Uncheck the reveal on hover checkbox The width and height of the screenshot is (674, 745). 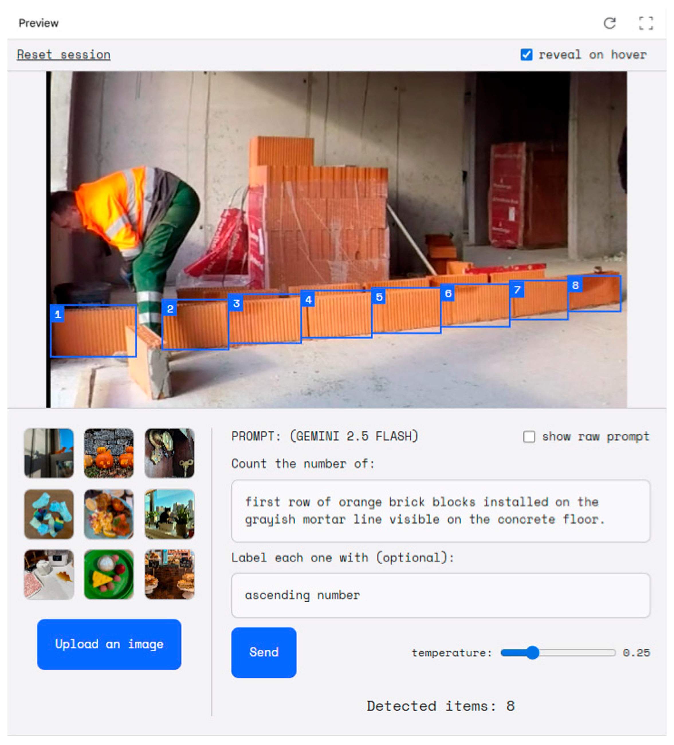[x=526, y=55]
